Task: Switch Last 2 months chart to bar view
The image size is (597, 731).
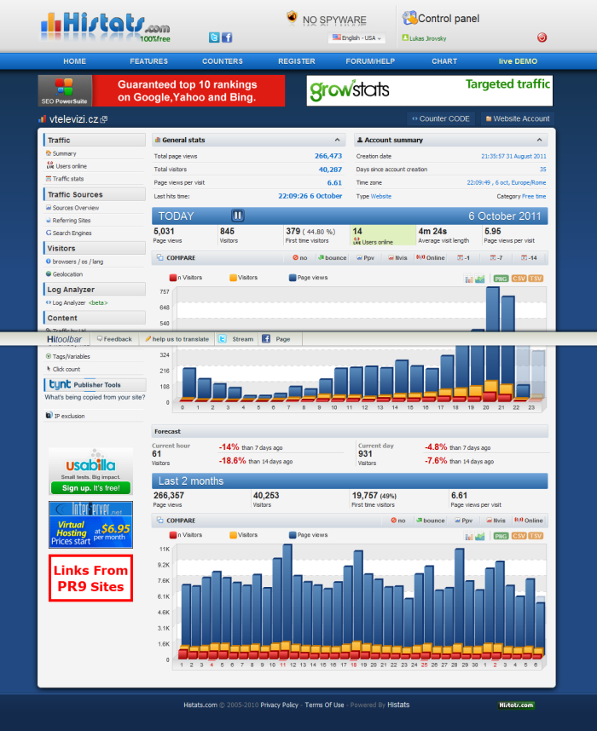Action: coord(468,536)
